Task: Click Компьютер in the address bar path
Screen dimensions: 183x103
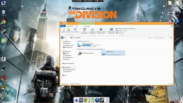Action: coord(77,38)
